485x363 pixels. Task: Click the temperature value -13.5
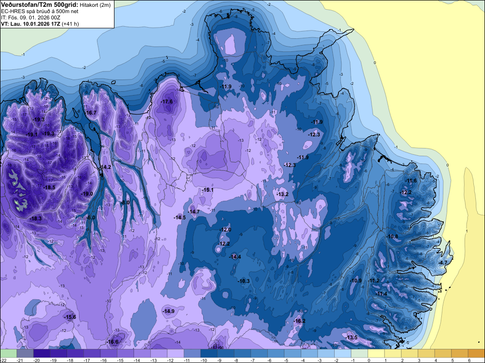tap(352, 337)
